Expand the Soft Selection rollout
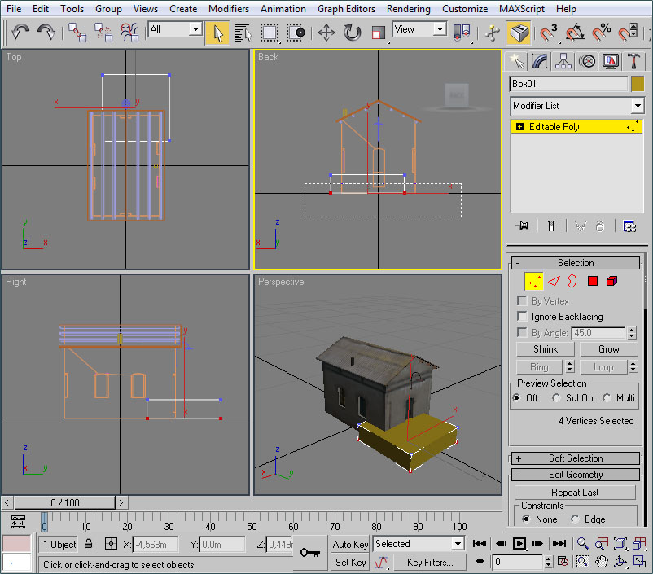 [x=576, y=458]
